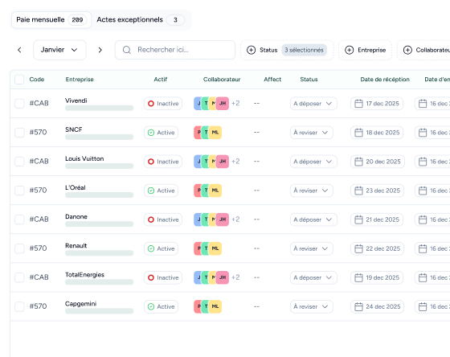The height and width of the screenshot is (357, 450).
Task: Click the Capgemini Active check icon
Action: pyautogui.click(x=151, y=306)
